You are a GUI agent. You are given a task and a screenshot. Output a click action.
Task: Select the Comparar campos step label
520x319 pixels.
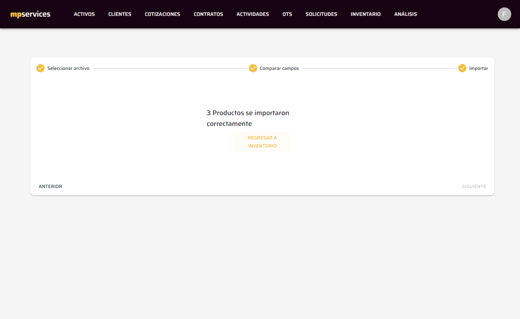[279, 68]
